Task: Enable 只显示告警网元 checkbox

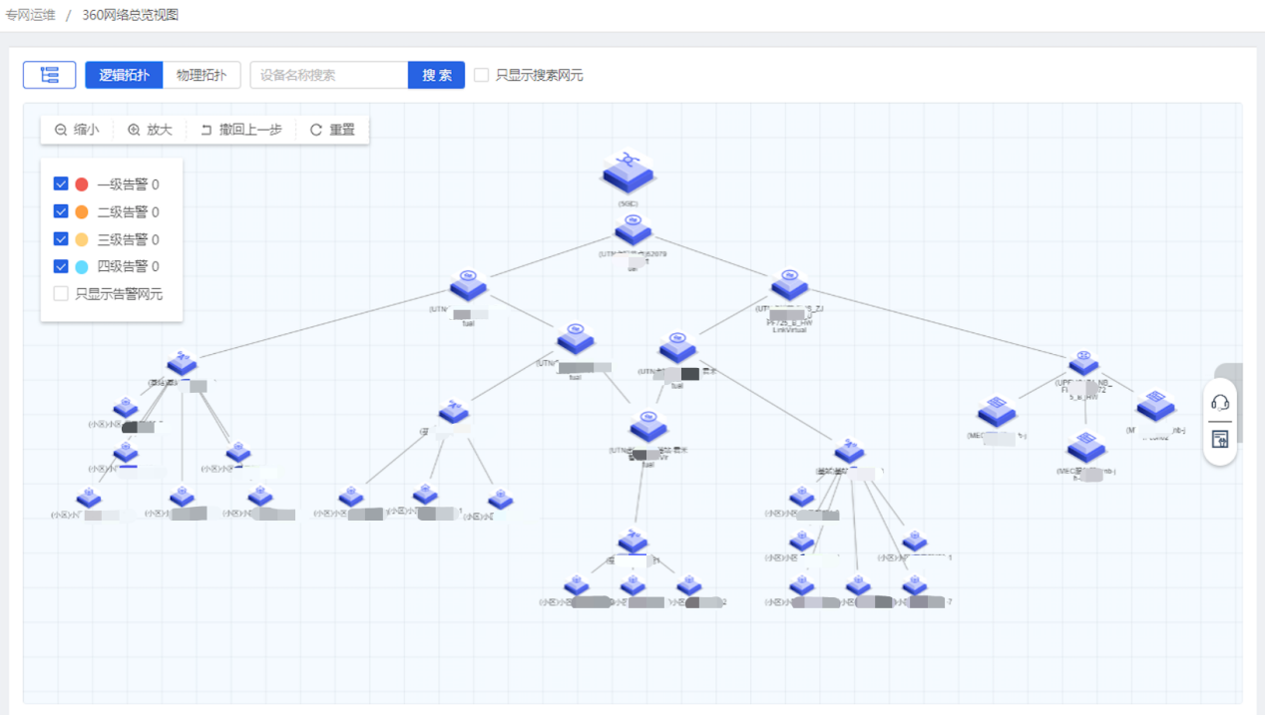Action: [61, 293]
